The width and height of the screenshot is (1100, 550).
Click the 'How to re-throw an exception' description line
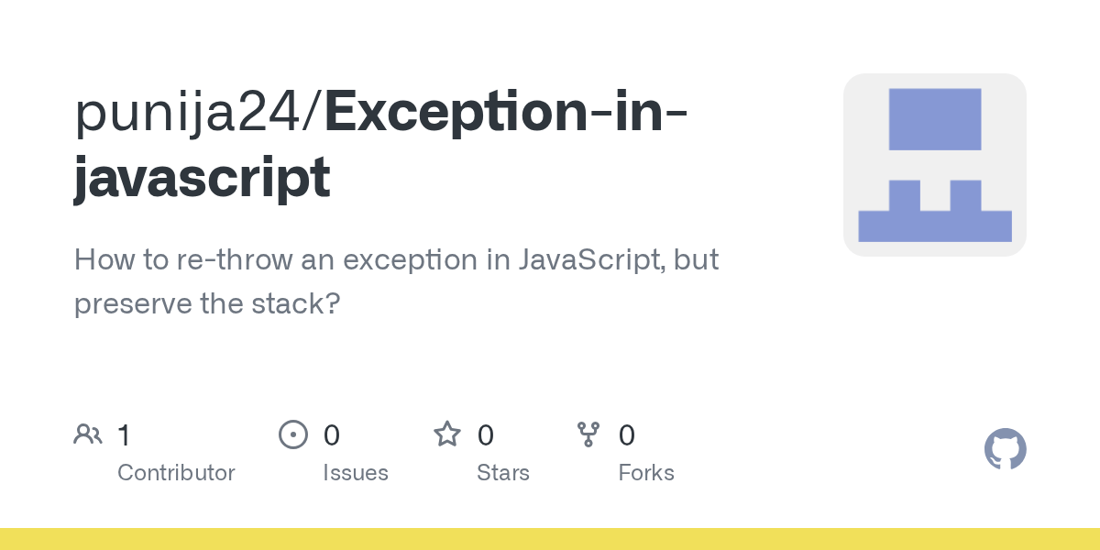396,259
